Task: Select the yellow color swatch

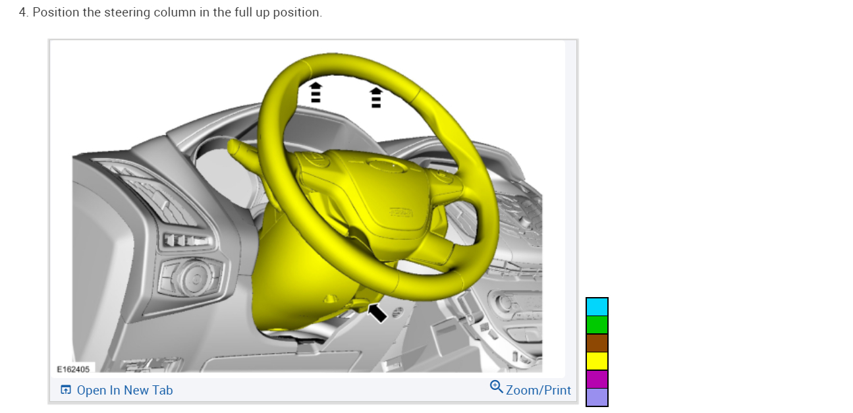Action: click(597, 361)
